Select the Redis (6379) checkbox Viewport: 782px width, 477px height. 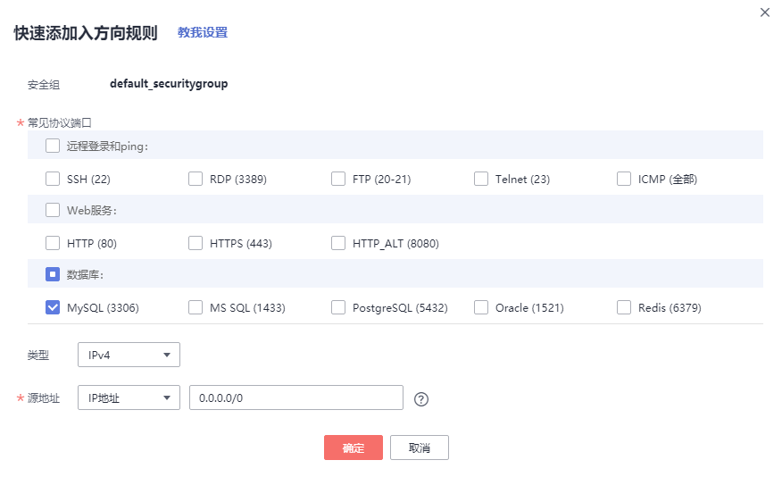tap(624, 307)
